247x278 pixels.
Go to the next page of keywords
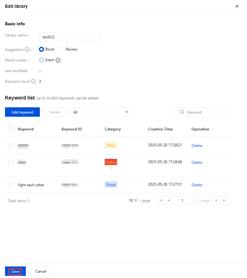(216, 200)
